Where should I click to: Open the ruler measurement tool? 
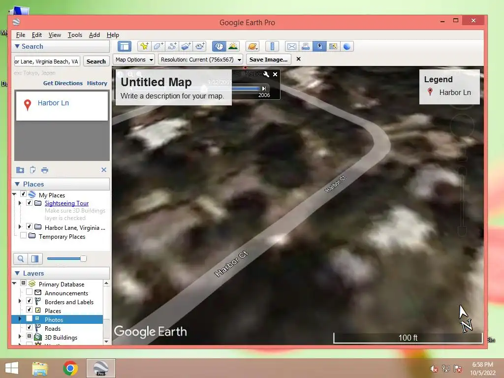point(272,46)
